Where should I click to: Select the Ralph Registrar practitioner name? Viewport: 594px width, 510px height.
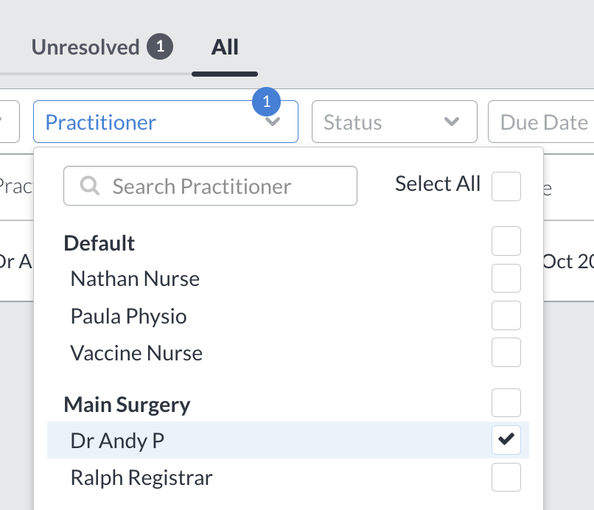[141, 478]
